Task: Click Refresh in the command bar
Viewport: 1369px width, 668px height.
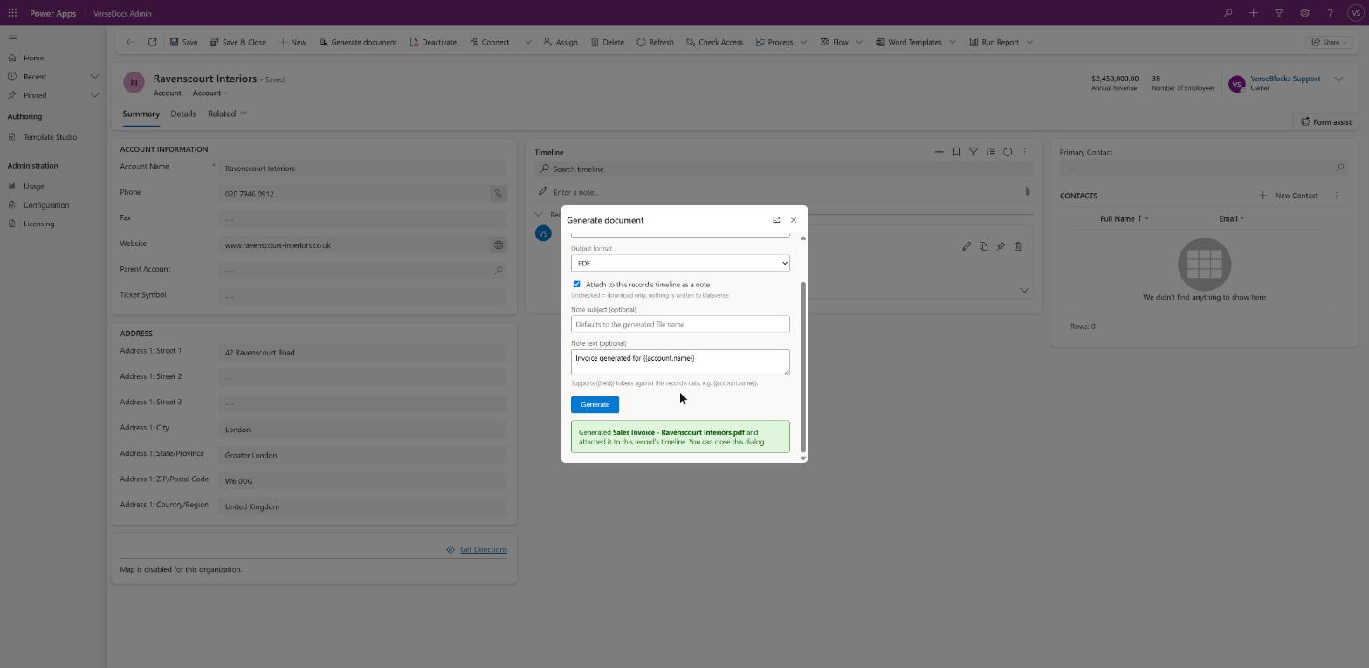Action: coord(655,42)
